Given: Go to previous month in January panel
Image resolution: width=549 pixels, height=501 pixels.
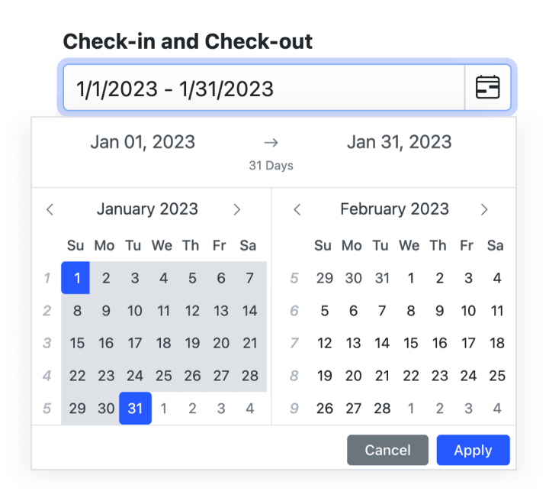Looking at the screenshot, I should [50, 209].
